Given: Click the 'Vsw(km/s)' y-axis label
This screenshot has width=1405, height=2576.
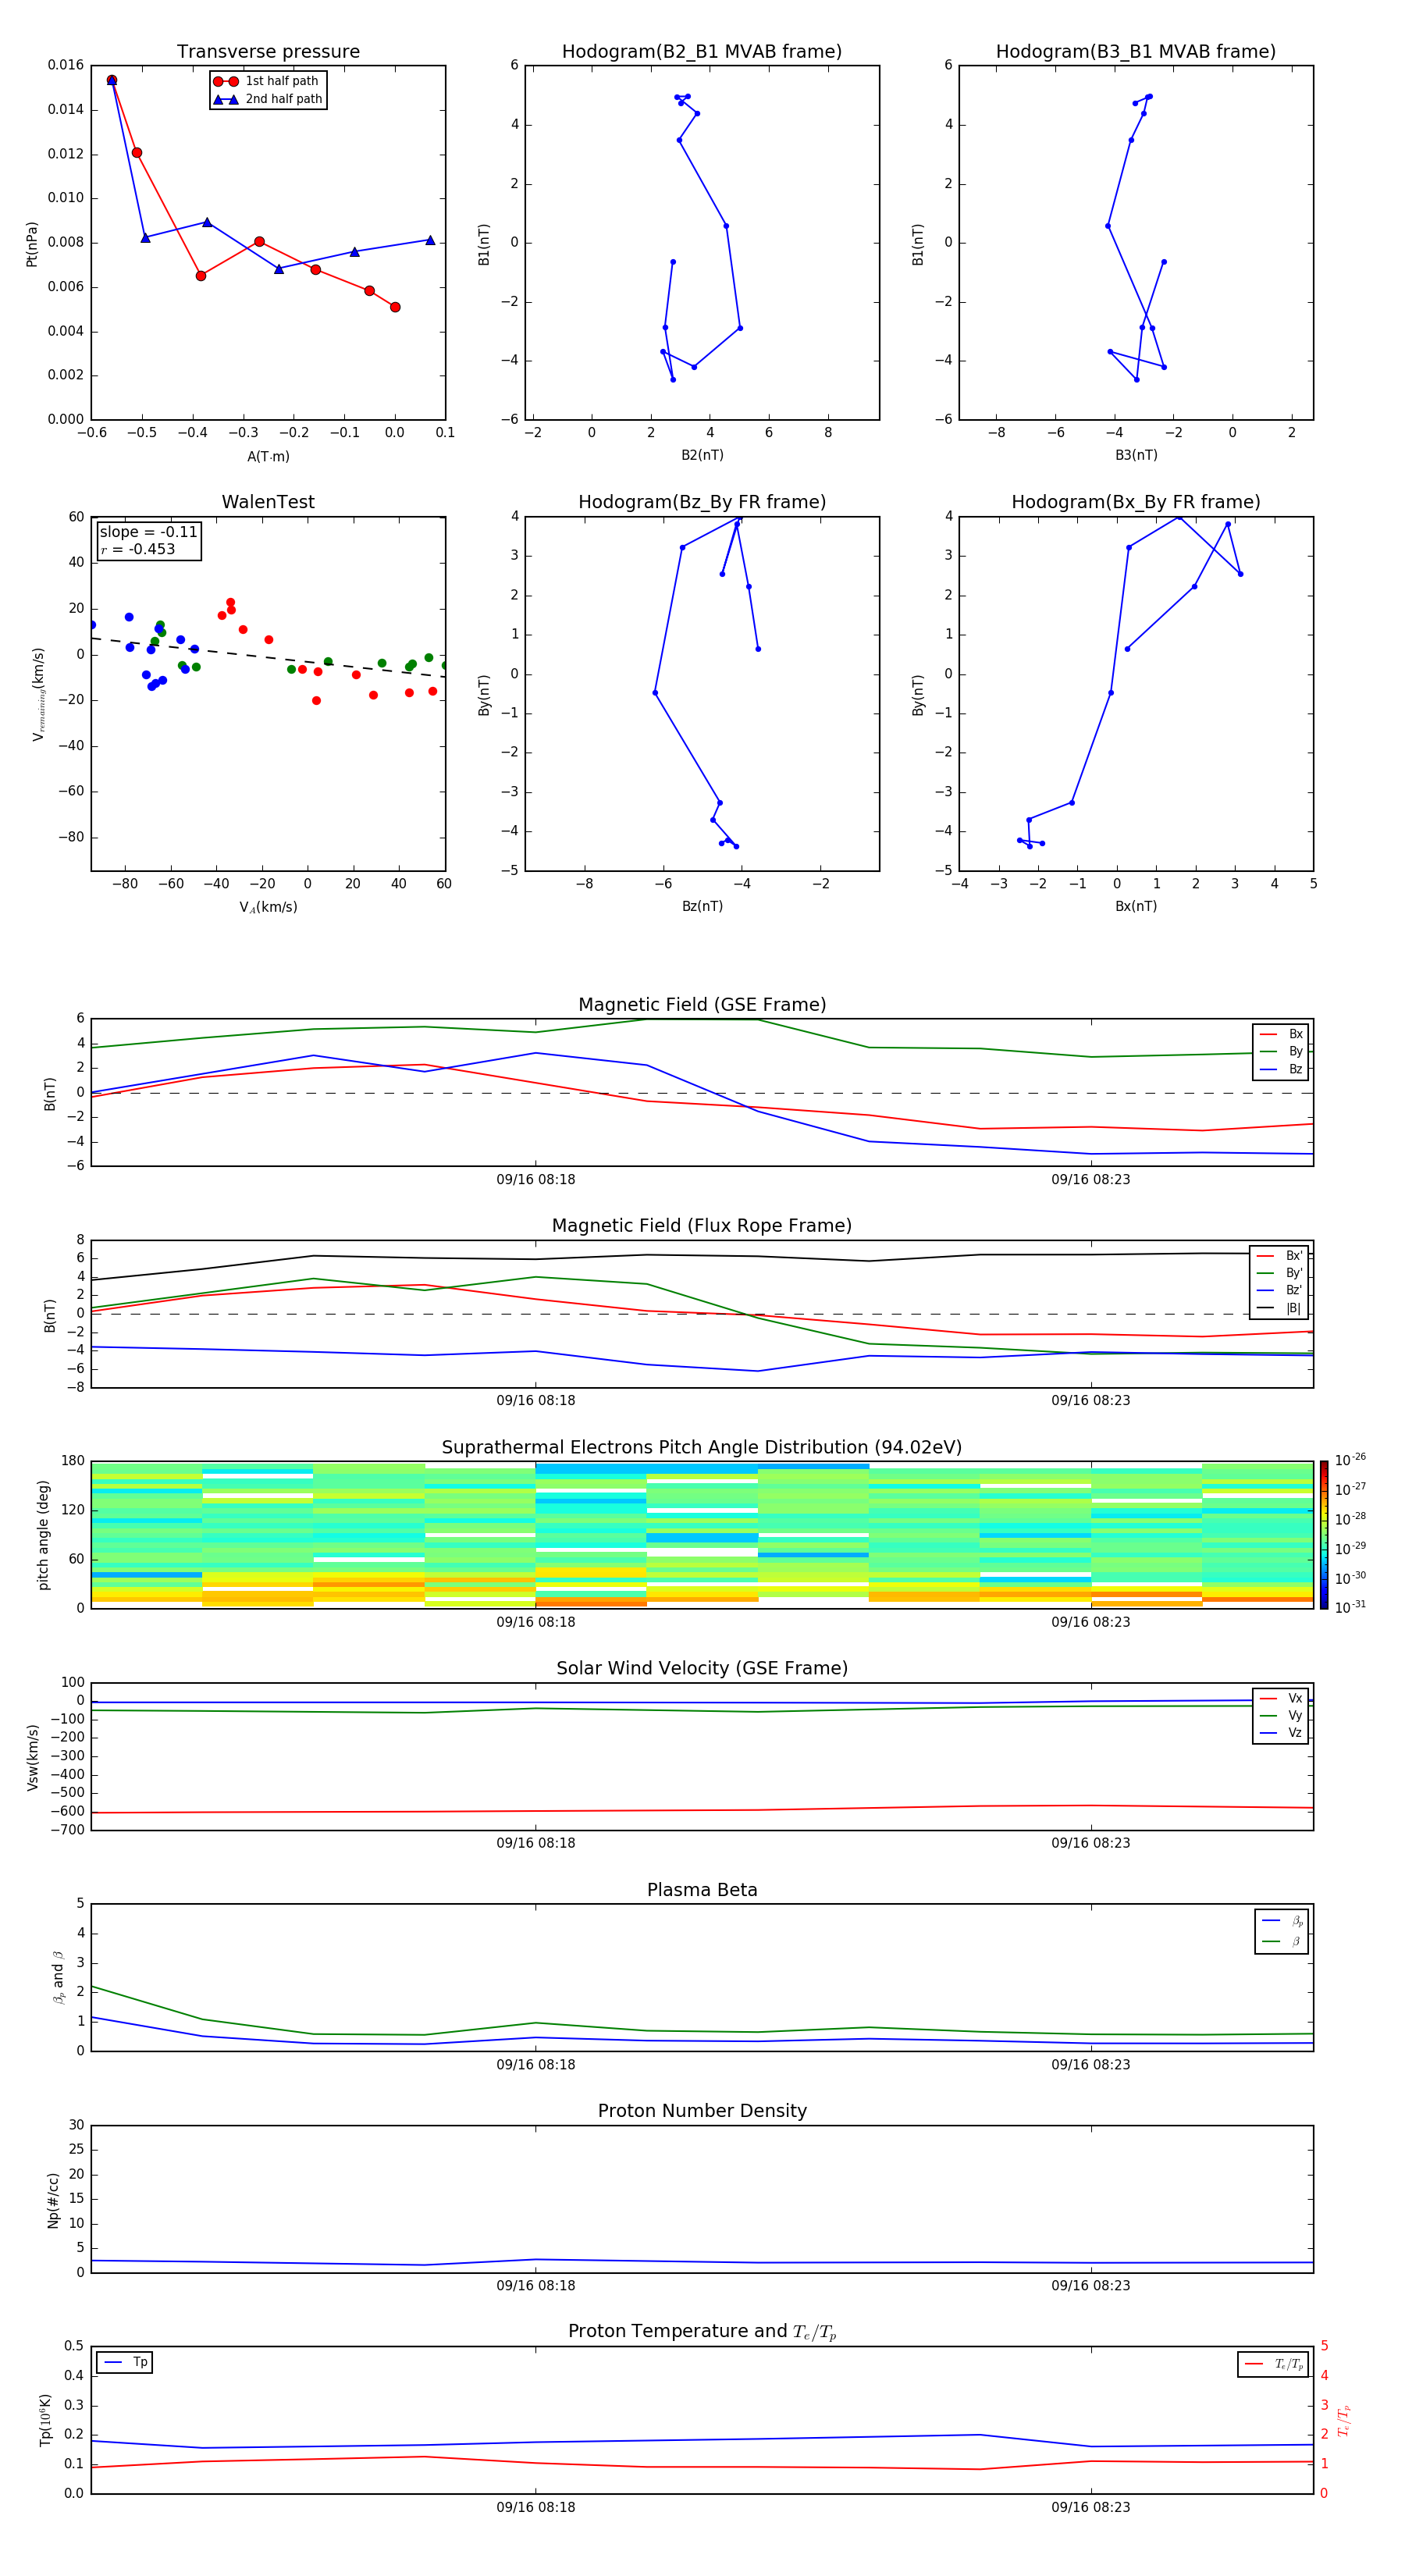Looking at the screenshot, I should click(32, 1757).
